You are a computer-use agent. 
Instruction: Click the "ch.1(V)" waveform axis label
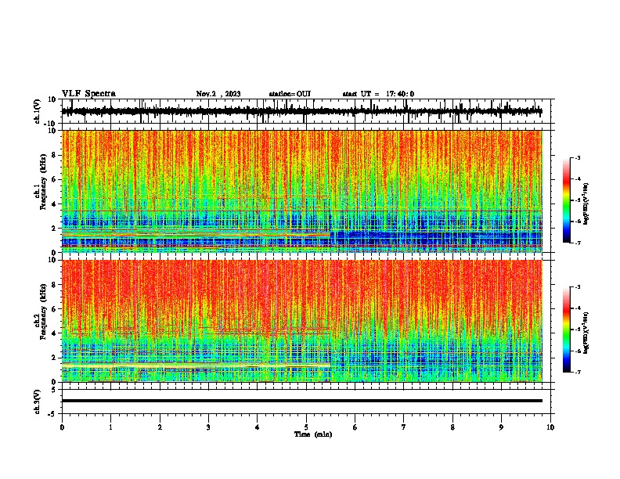pyautogui.click(x=38, y=111)
